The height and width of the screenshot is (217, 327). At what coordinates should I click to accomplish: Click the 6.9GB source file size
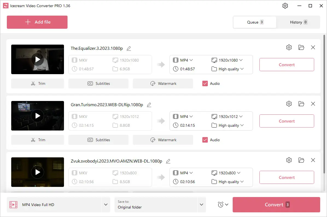click(125, 69)
